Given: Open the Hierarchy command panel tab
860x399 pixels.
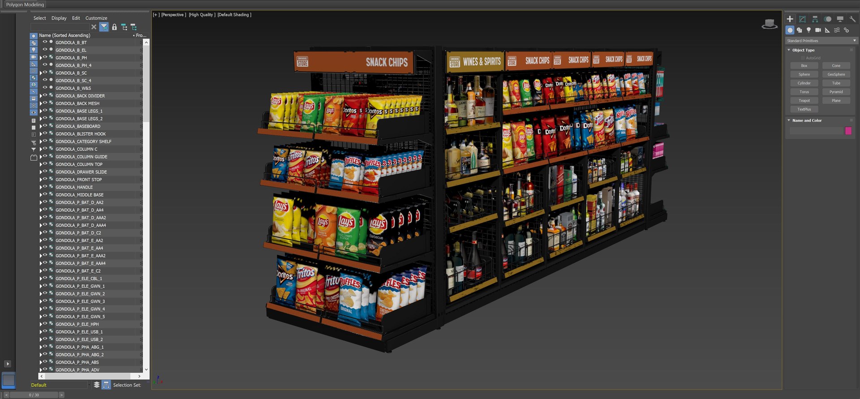Looking at the screenshot, I should pyautogui.click(x=815, y=19).
